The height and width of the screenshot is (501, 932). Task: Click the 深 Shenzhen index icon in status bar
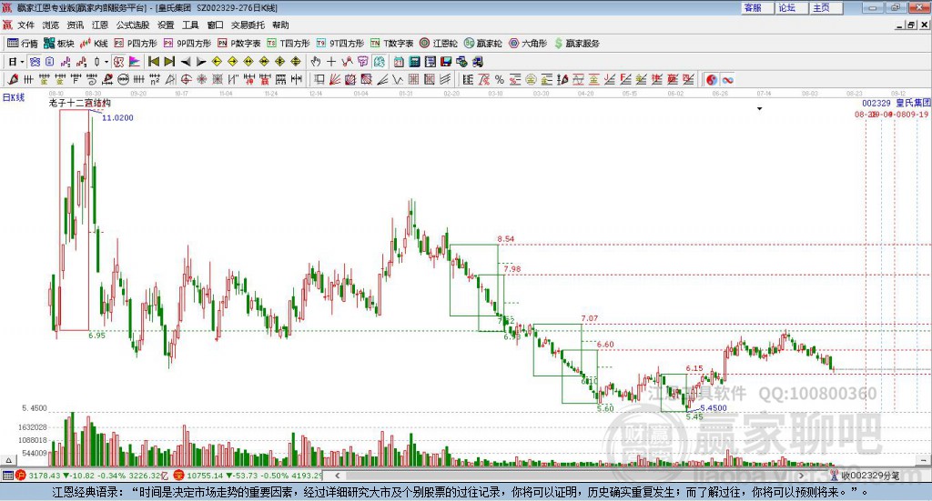[x=179, y=476]
